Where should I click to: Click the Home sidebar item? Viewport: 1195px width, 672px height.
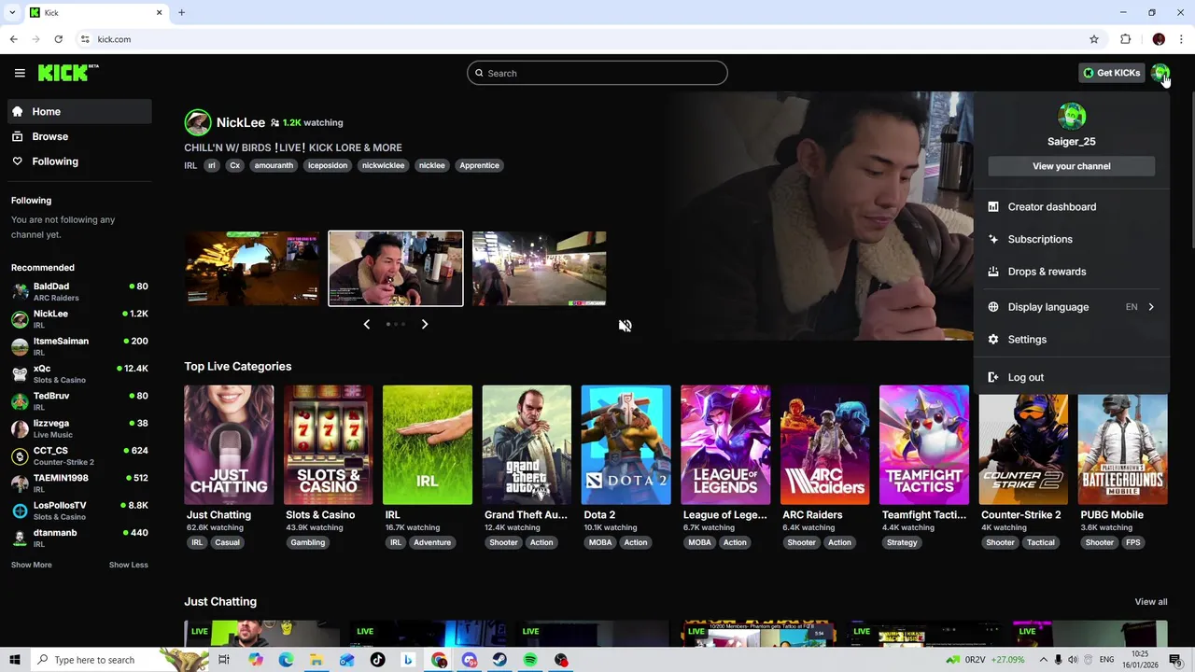(x=79, y=111)
